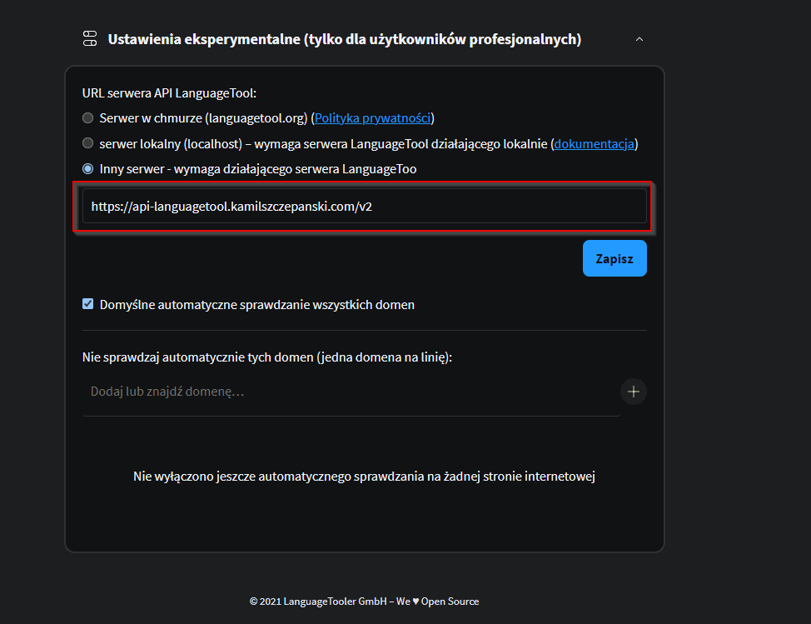The image size is (811, 624).
Task: Focus the Dodaj lub znajdź domenę field
Action: coord(351,392)
